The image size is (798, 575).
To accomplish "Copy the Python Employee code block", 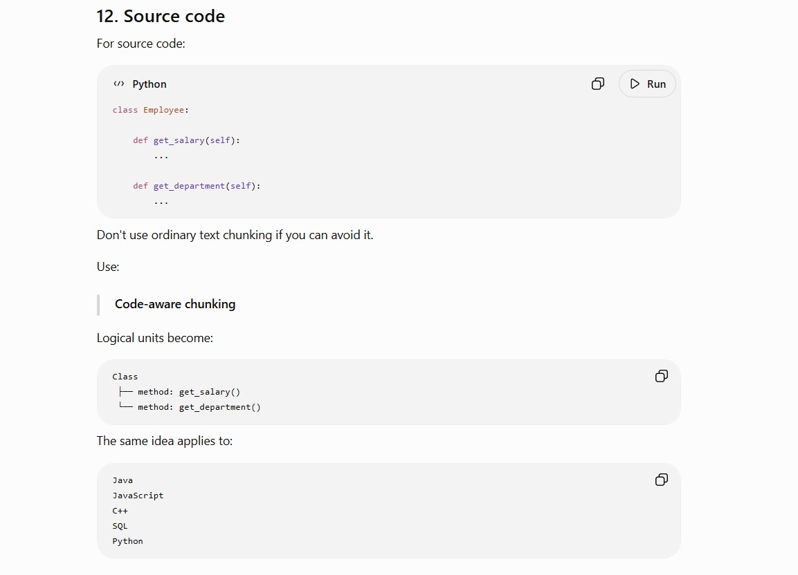I will tap(598, 84).
